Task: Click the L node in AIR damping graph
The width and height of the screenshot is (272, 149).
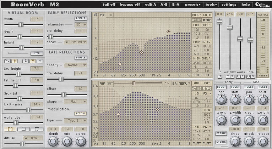Action: pyautogui.click(x=119, y=114)
